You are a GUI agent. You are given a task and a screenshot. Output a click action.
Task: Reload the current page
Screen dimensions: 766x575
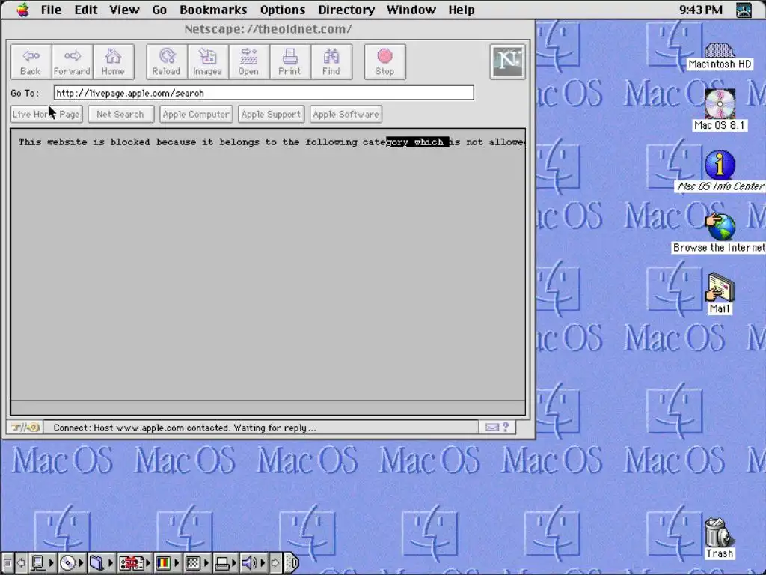pos(167,62)
